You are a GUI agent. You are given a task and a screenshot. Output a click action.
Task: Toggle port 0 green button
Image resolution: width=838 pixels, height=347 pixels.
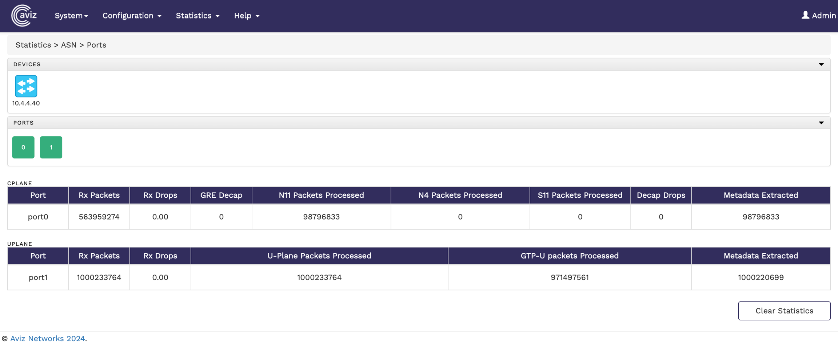pyautogui.click(x=23, y=147)
